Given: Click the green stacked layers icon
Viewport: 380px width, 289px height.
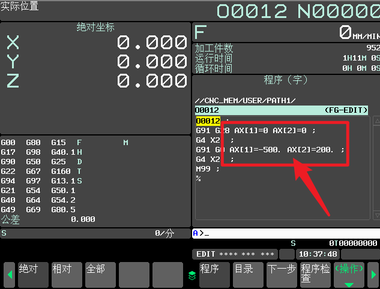Looking at the screenshot, I should point(192,275).
